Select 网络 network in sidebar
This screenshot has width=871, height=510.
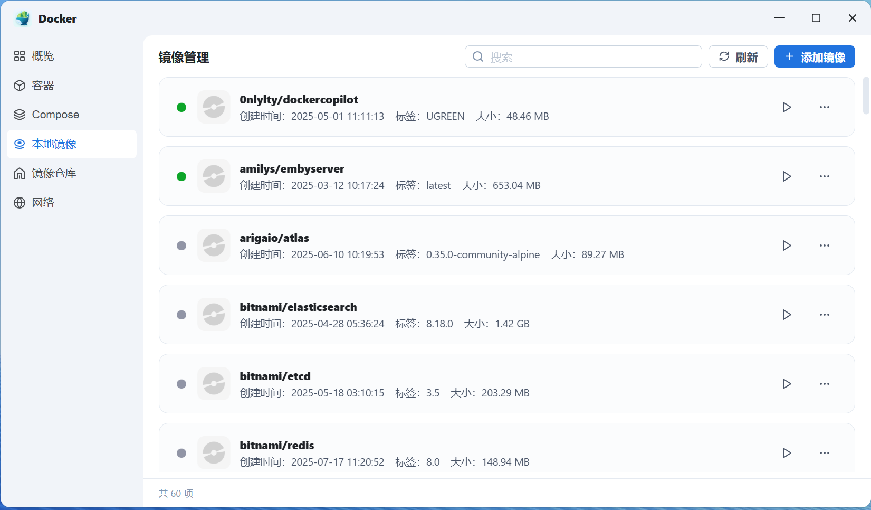point(43,203)
